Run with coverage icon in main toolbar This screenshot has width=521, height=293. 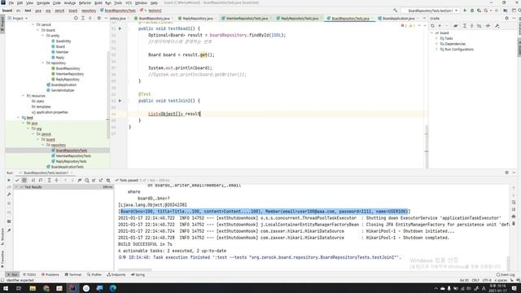click(479, 11)
